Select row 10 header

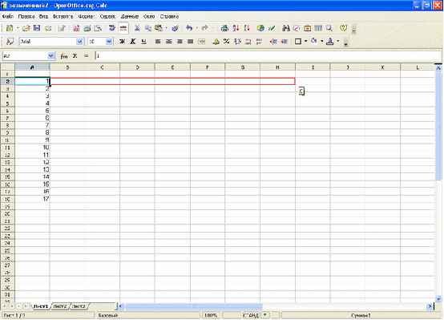[7, 140]
